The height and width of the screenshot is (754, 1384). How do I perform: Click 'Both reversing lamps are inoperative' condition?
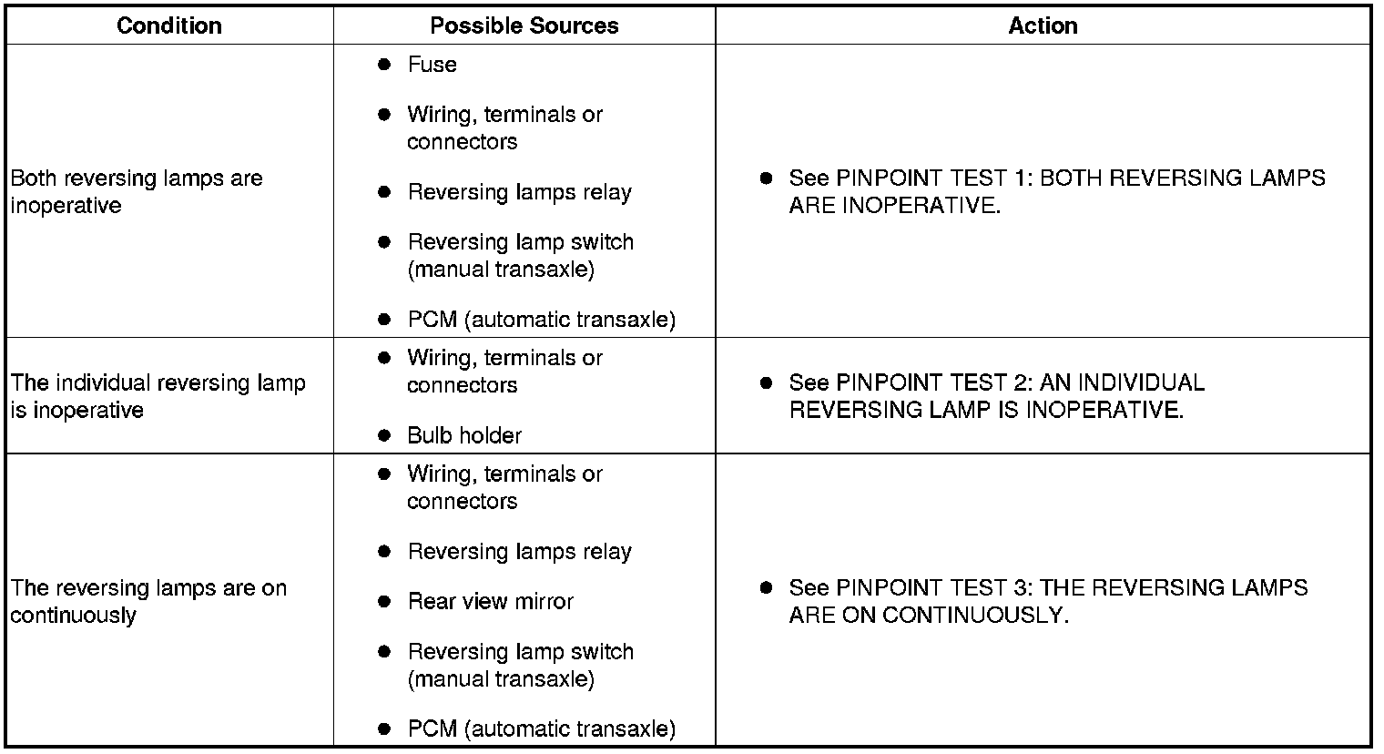137,191
